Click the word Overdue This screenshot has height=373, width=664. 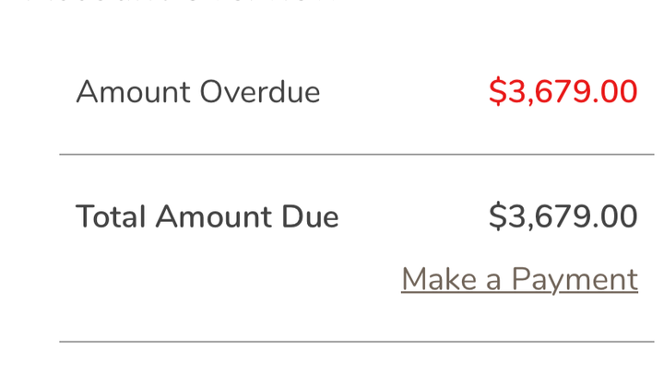point(259,92)
